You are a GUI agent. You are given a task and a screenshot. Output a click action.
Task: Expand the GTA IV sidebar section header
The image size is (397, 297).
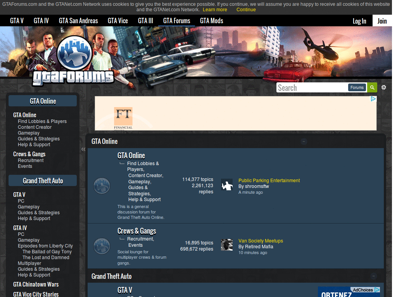tap(20, 228)
